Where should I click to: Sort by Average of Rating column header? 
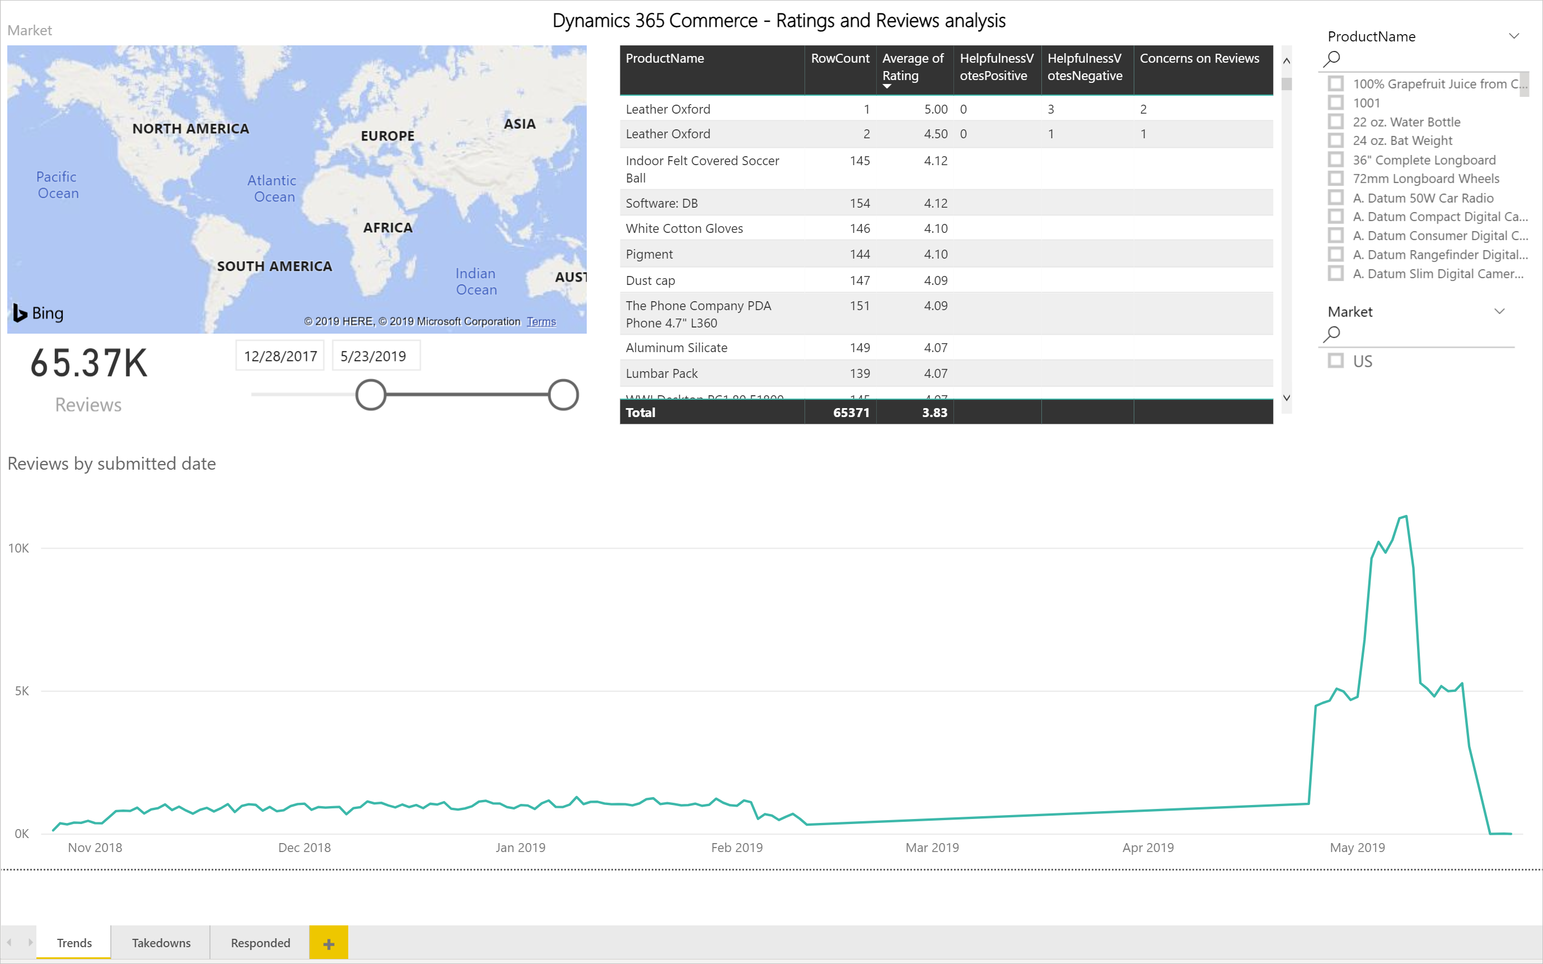click(913, 67)
